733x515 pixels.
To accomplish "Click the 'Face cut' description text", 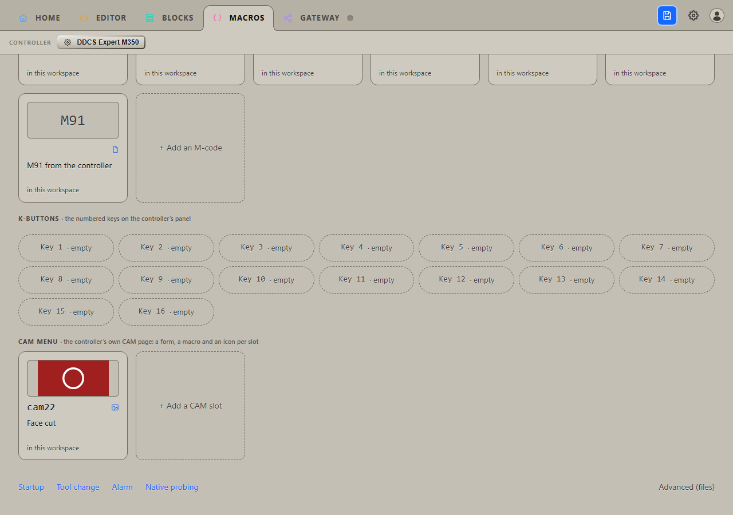I will pyautogui.click(x=41, y=423).
